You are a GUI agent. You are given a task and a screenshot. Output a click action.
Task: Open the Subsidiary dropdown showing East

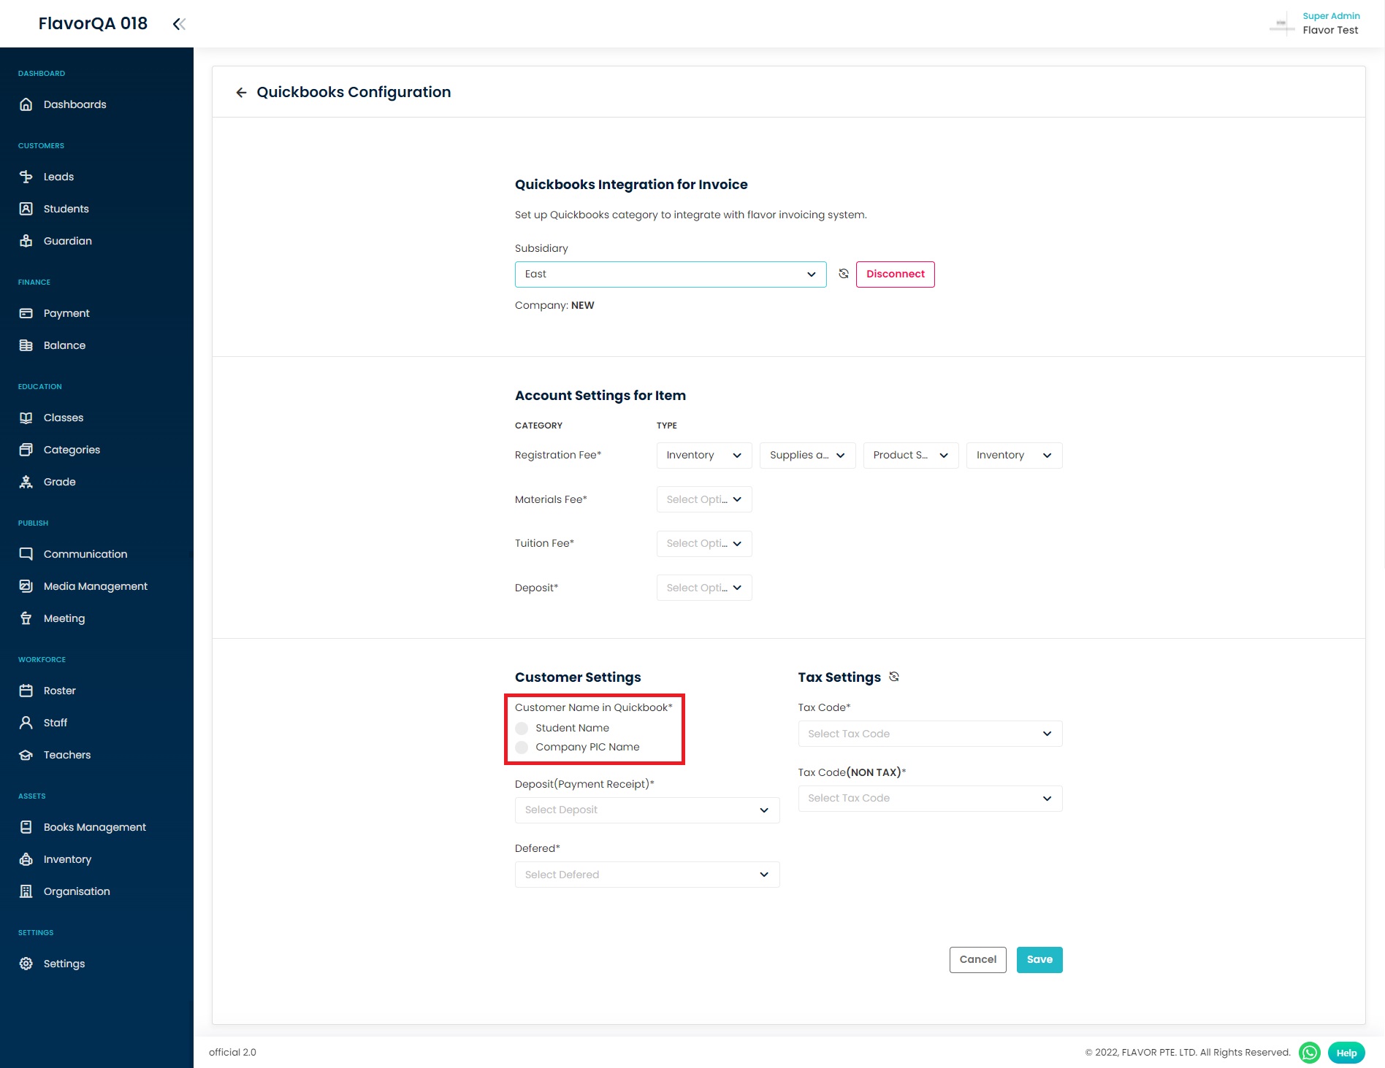671,274
